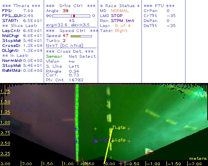This screenshot has width=208, height=166.
Task: Click the yellow Speed level bar
Action: [x=76, y=36]
